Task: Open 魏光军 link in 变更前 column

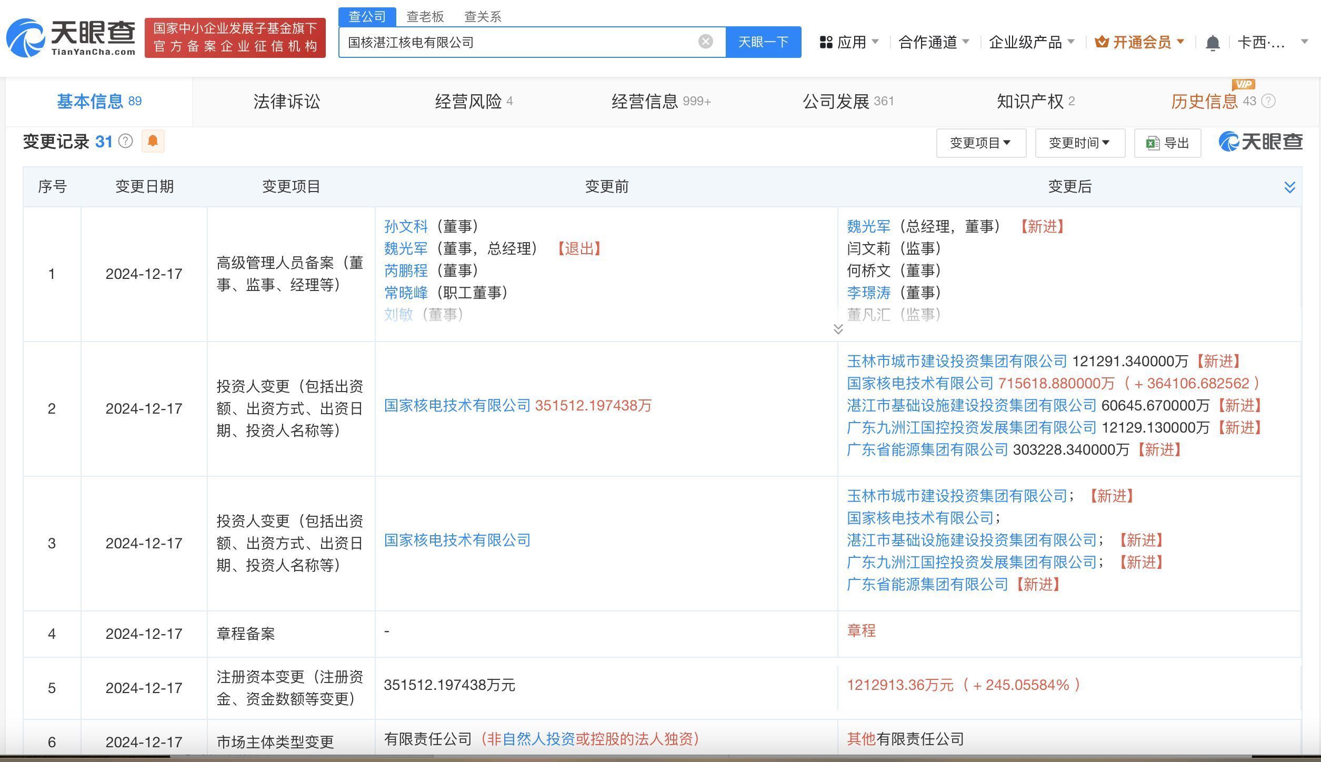Action: (x=406, y=248)
